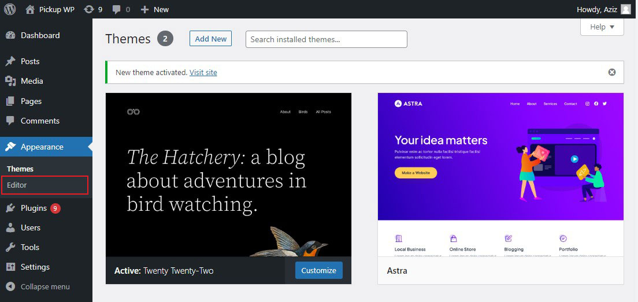Open the Pages menu
This screenshot has height=302, width=638.
pyautogui.click(x=31, y=101)
